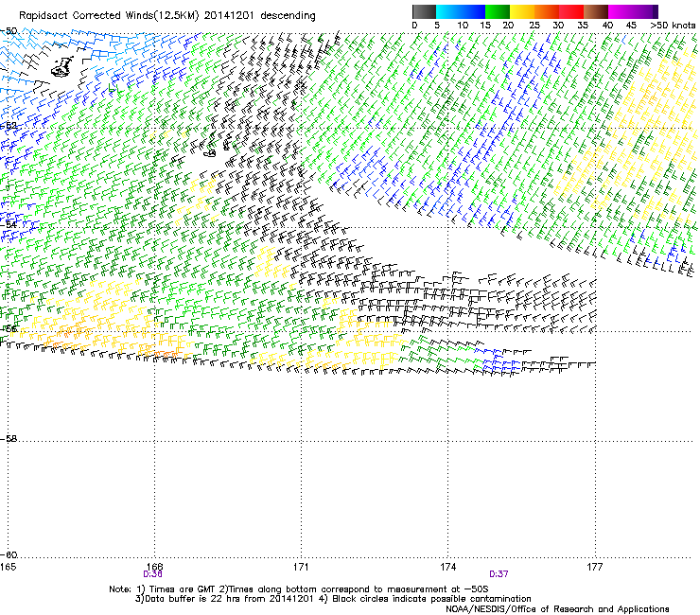Click the 'Data buffer is 22 hrs' note line
This screenshot has width=700, height=615.
point(334,599)
